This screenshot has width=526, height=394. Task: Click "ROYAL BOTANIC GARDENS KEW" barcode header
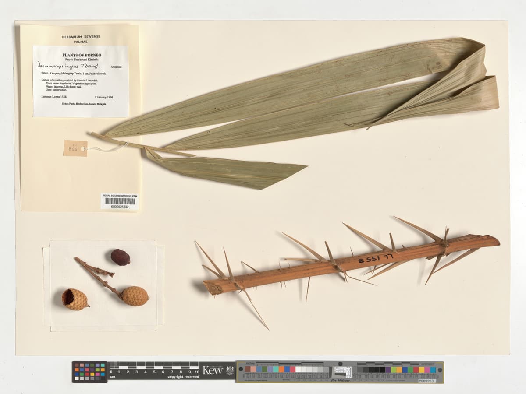coord(120,196)
